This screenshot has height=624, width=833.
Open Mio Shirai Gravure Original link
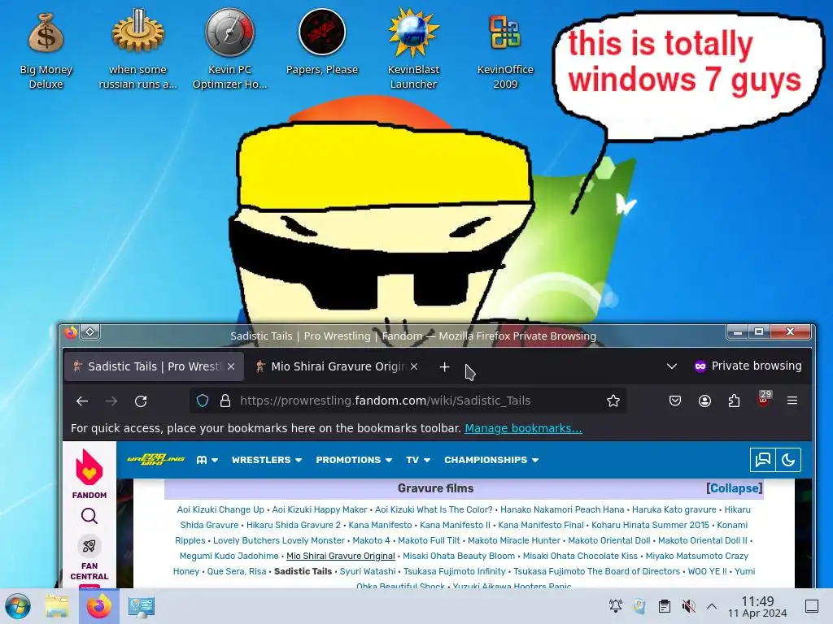click(x=341, y=556)
